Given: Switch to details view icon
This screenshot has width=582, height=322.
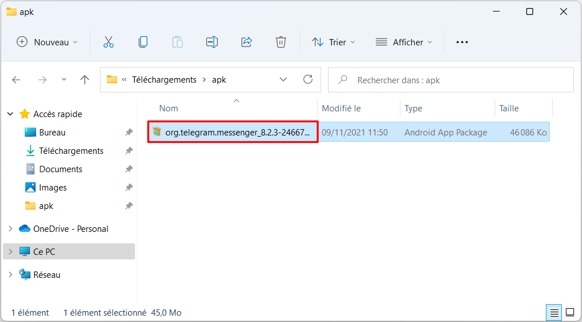Looking at the screenshot, I should tap(554, 313).
